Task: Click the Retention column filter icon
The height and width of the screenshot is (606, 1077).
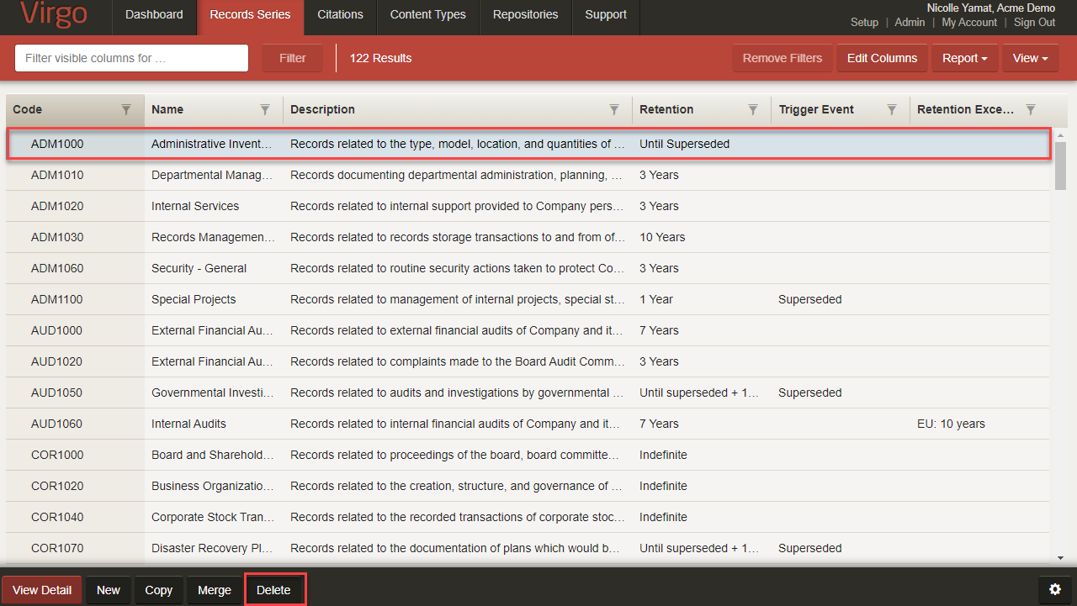Action: [753, 109]
